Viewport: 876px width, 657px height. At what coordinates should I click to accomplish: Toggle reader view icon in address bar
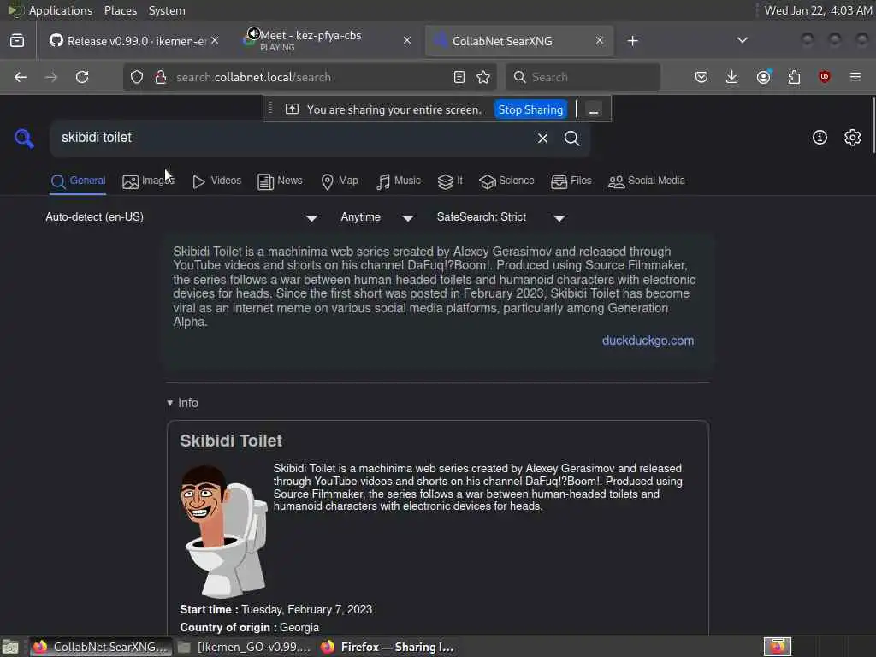459,77
